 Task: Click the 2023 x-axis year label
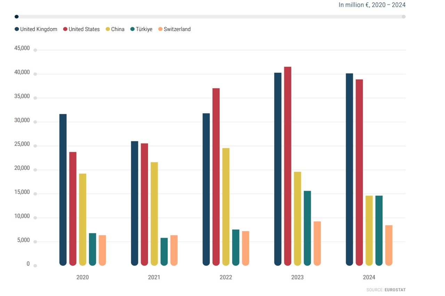[x=297, y=278]
